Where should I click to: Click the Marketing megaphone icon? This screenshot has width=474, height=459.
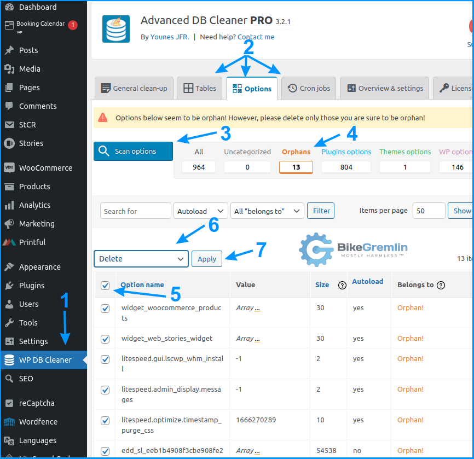coord(9,224)
